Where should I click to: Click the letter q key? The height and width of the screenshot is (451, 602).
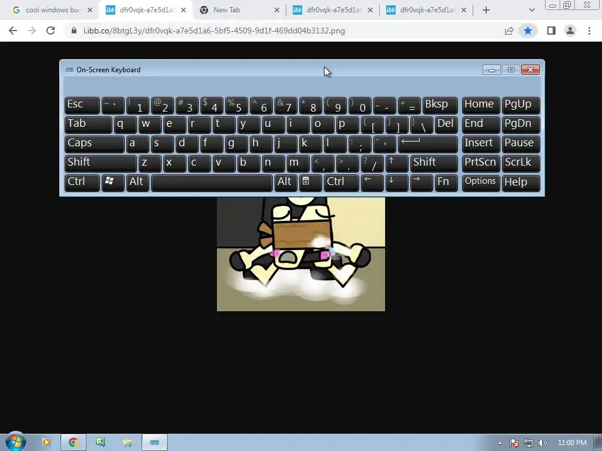pos(125,124)
